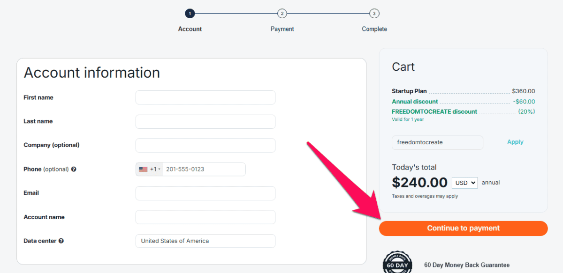Click the freedomtocreate promo code field
563x273 pixels.
coord(437,142)
